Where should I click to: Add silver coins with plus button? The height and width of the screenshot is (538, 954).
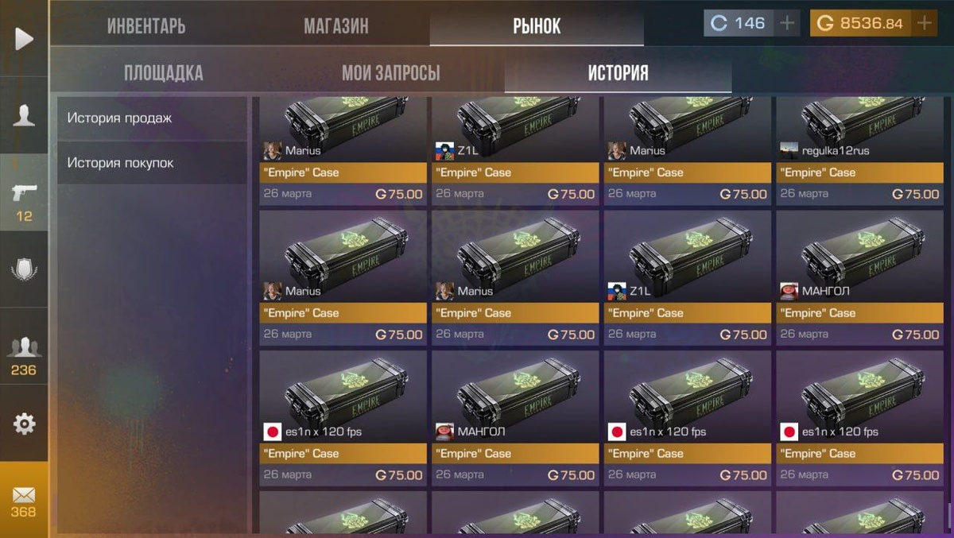[x=787, y=23]
